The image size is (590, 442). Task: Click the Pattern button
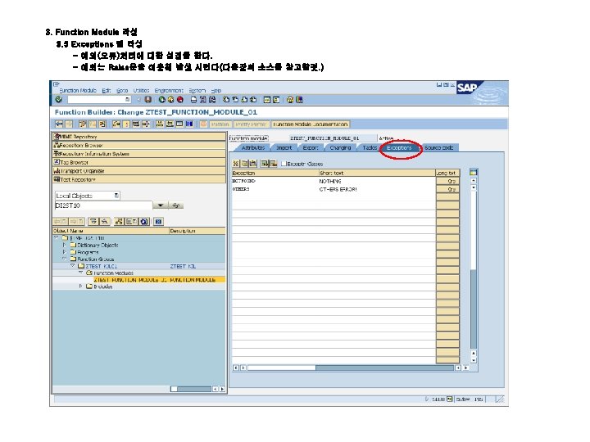pyautogui.click(x=220, y=124)
